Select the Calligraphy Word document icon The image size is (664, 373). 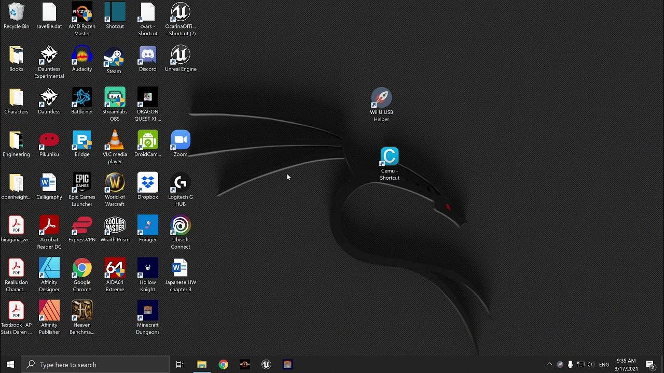point(49,187)
